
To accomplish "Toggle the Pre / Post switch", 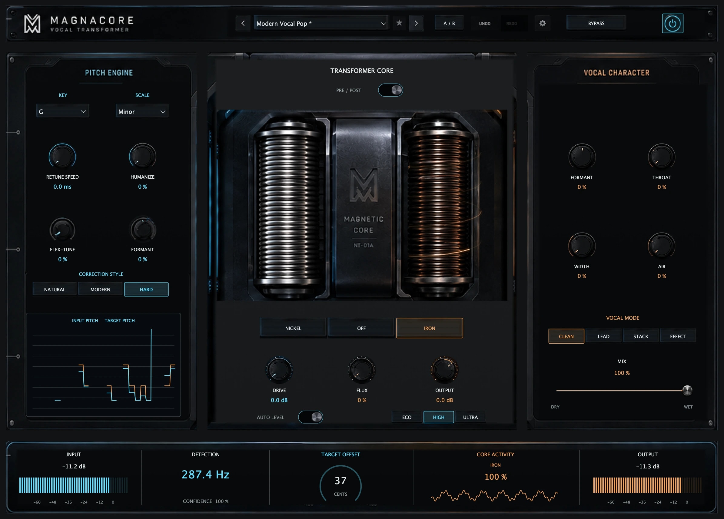I will [390, 90].
